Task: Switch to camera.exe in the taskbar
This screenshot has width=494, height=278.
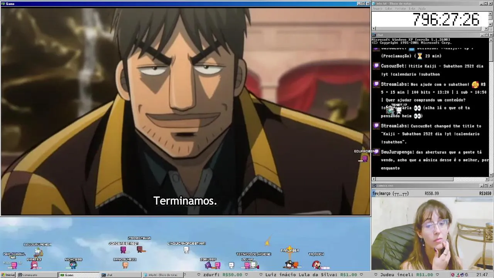Action: pyautogui.click(x=37, y=275)
